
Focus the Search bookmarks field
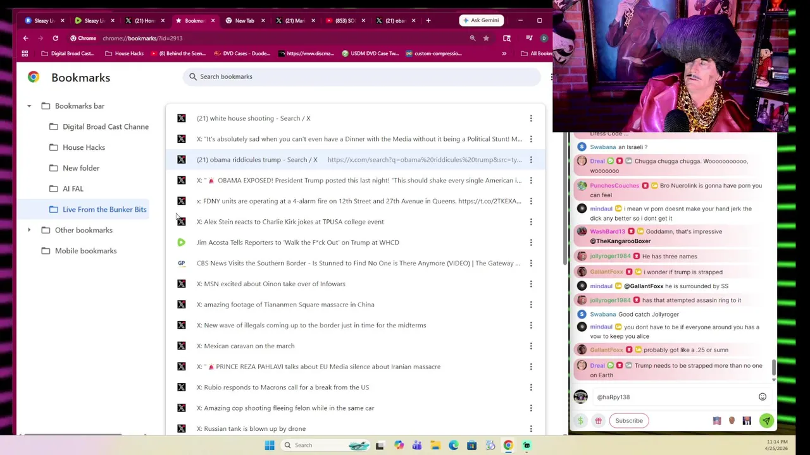click(362, 76)
